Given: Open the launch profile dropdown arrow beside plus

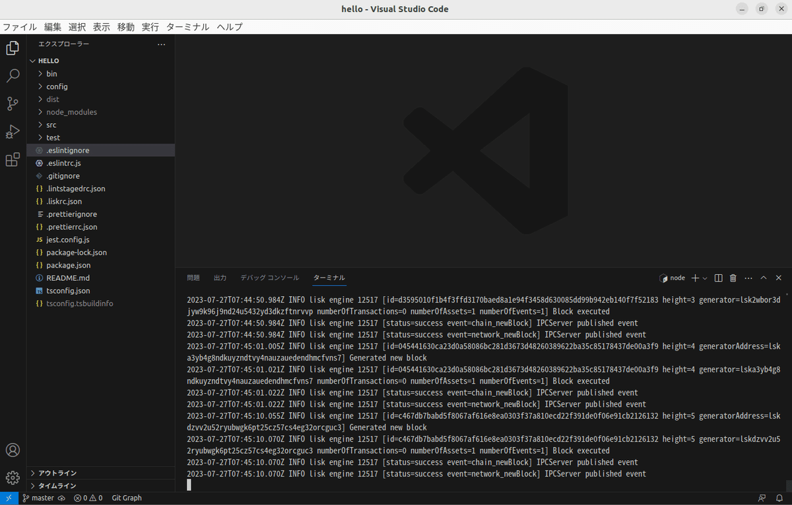Looking at the screenshot, I should click(x=705, y=278).
